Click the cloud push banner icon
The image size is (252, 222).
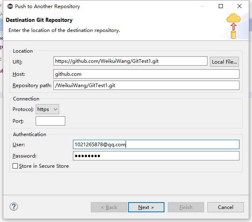233,26
